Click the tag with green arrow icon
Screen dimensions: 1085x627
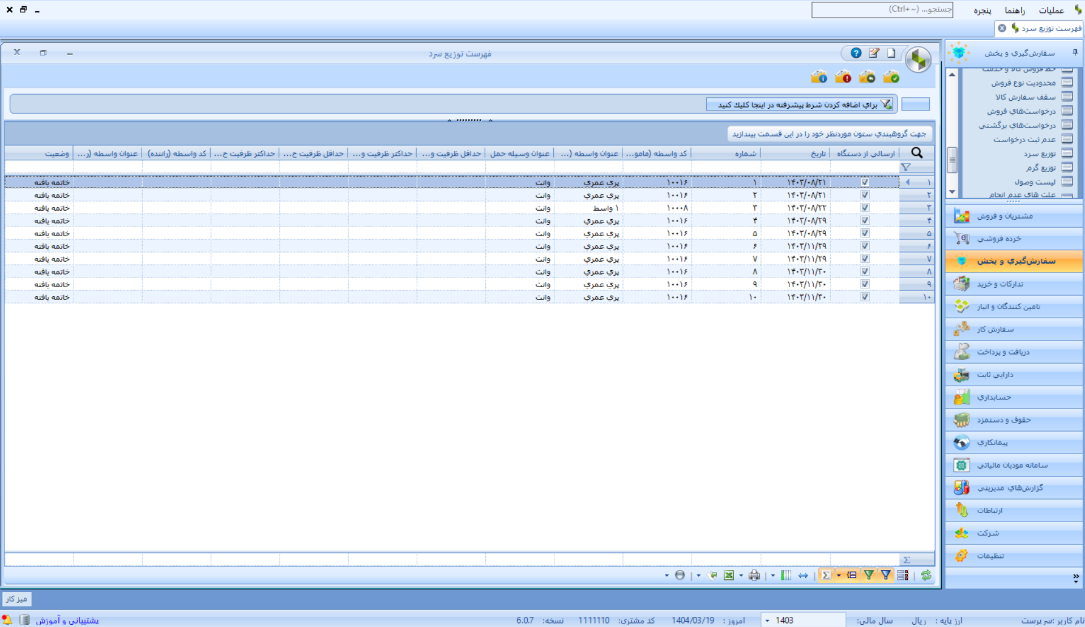712,575
